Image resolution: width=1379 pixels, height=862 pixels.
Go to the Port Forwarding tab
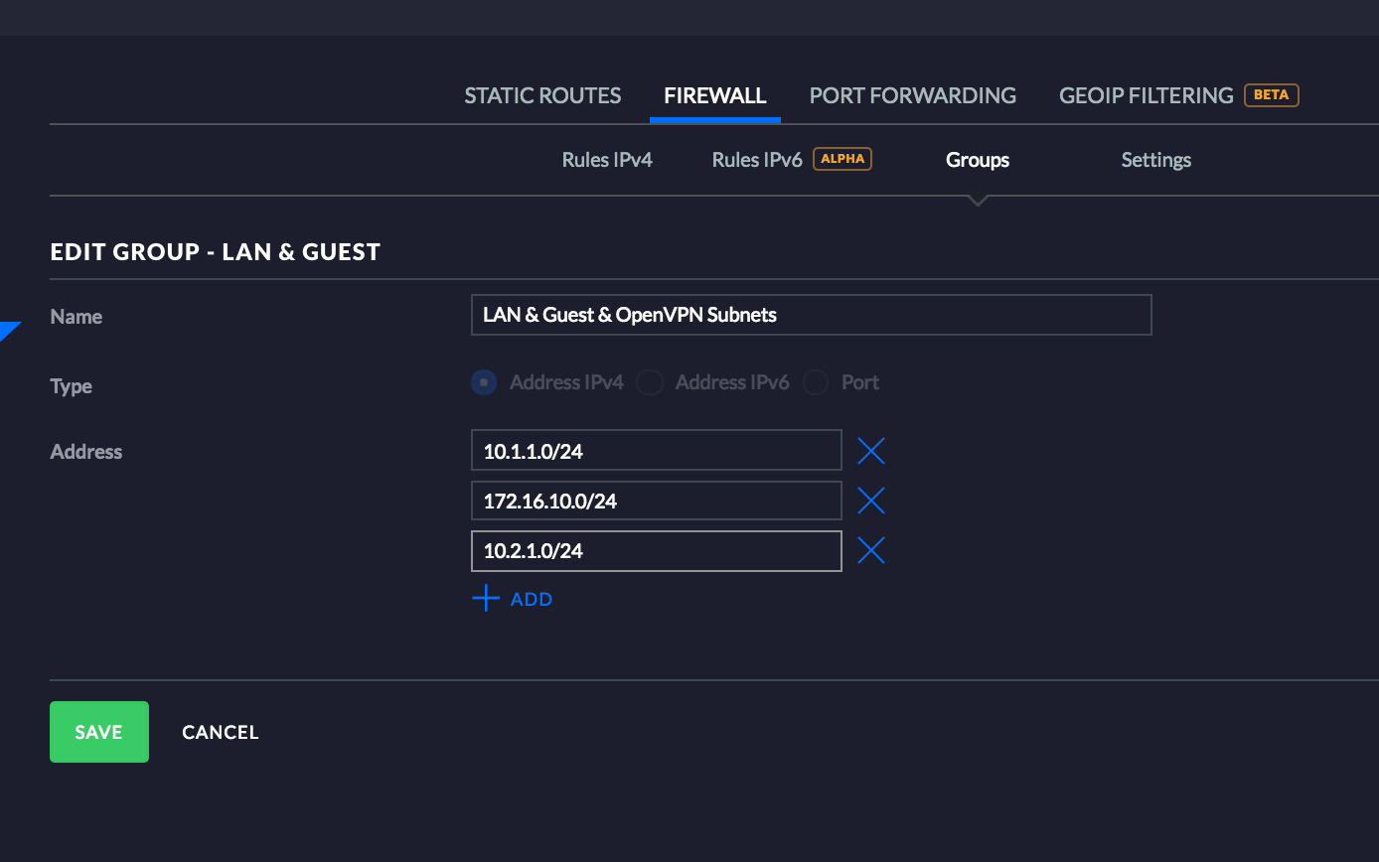[912, 95]
